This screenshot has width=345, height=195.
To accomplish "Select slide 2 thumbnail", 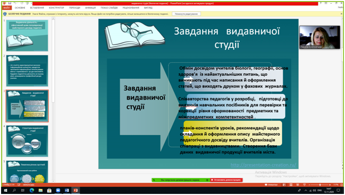I will coord(27,71).
